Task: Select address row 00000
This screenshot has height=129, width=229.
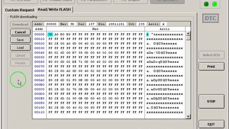Action: pos(39,34)
